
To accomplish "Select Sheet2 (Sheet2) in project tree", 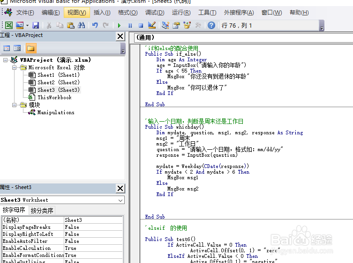I will pyautogui.click(x=58, y=82).
